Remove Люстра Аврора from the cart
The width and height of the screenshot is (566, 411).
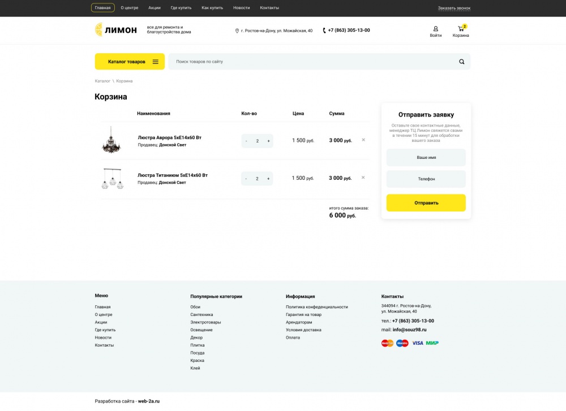363,140
